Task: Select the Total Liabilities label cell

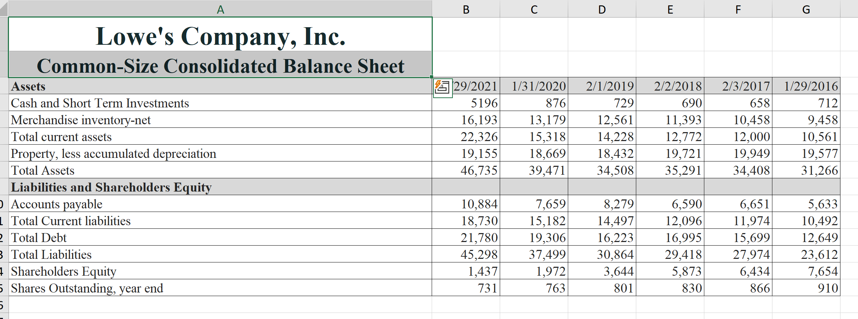Action: point(220,254)
